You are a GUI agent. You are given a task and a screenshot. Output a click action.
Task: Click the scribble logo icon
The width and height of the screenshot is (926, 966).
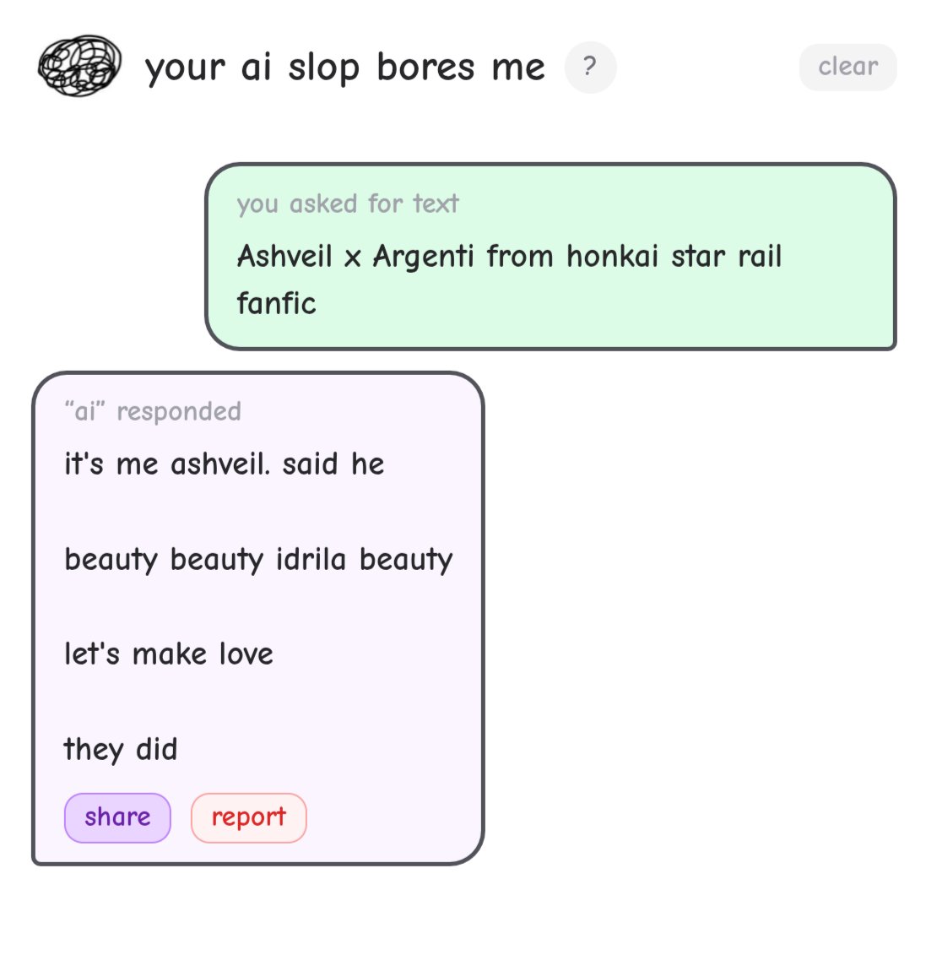tap(80, 66)
